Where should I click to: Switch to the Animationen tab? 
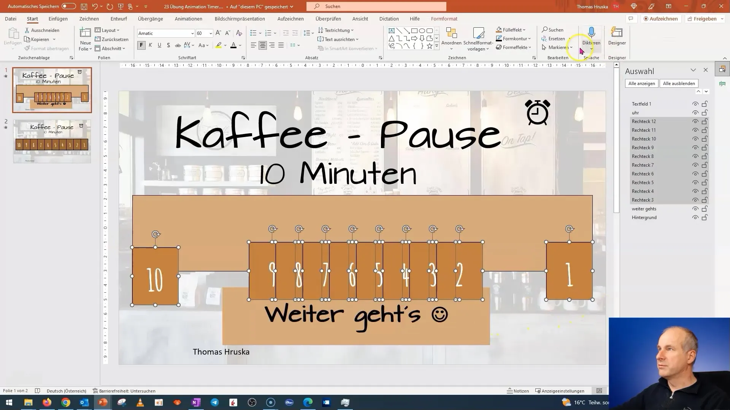tap(189, 19)
